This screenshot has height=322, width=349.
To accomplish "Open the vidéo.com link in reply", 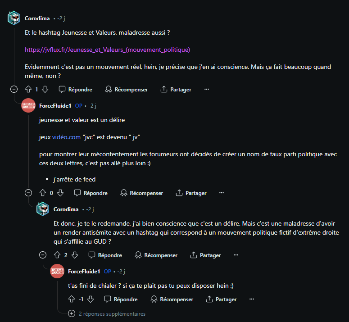I will (x=66, y=136).
